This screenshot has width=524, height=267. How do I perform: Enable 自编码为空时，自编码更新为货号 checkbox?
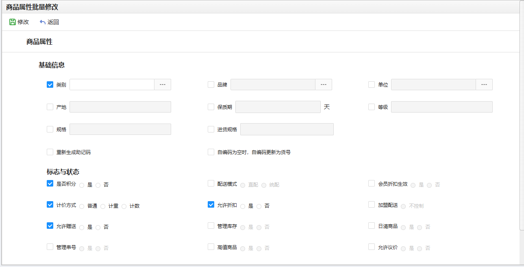(211, 152)
